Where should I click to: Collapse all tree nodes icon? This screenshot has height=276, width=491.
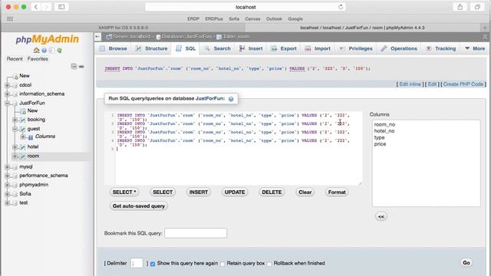(74, 67)
